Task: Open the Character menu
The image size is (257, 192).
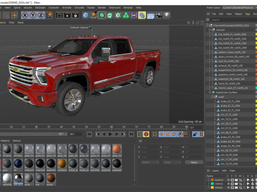Action: (x=54, y=7)
